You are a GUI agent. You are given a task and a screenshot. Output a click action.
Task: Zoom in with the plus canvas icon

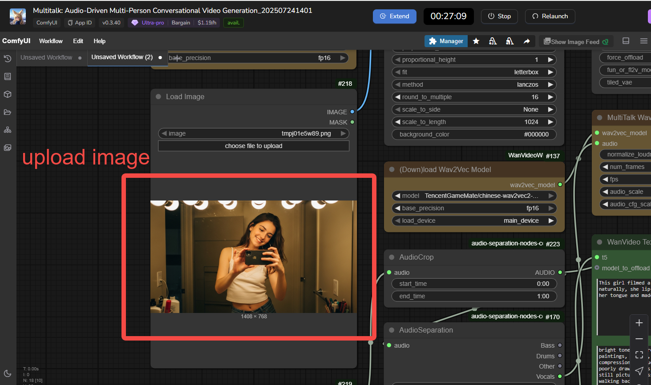[x=639, y=323]
